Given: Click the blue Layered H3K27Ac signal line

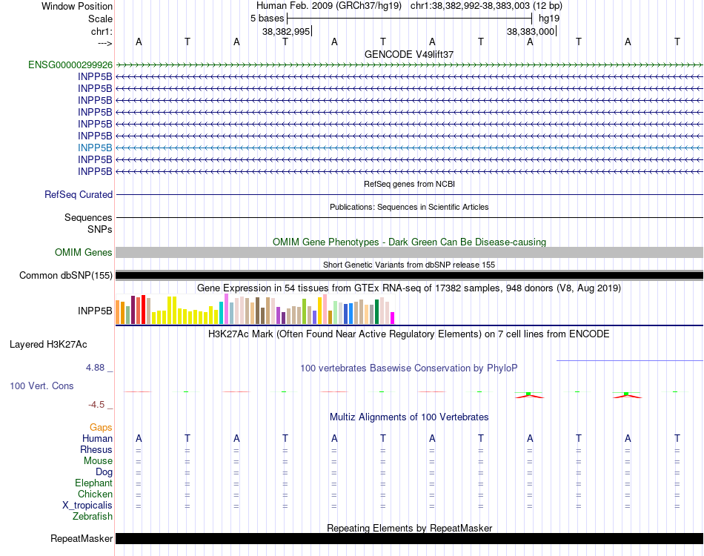Looking at the screenshot, I should (629, 360).
